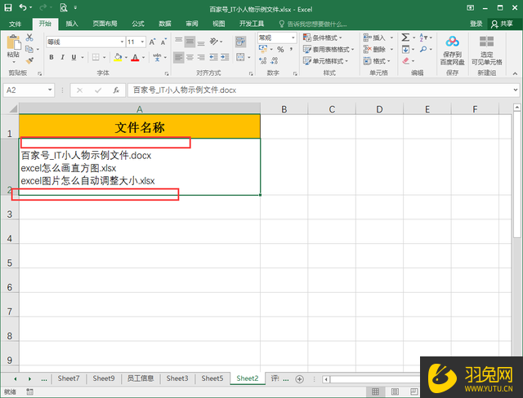Click the 共享 Share button
523x398 pixels.
(503, 24)
